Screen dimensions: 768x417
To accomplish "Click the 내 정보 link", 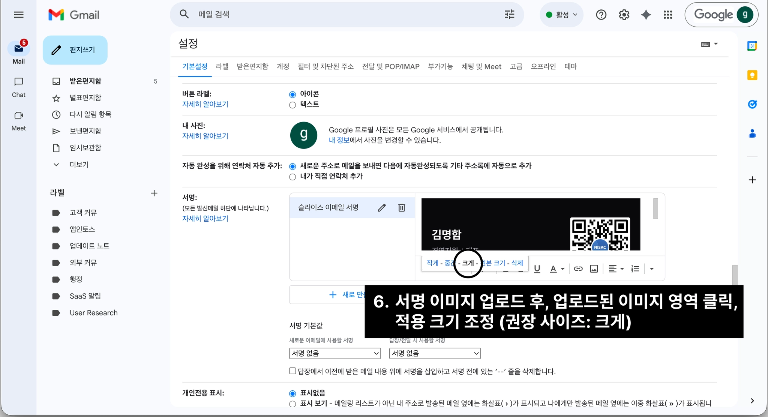I will click(339, 140).
